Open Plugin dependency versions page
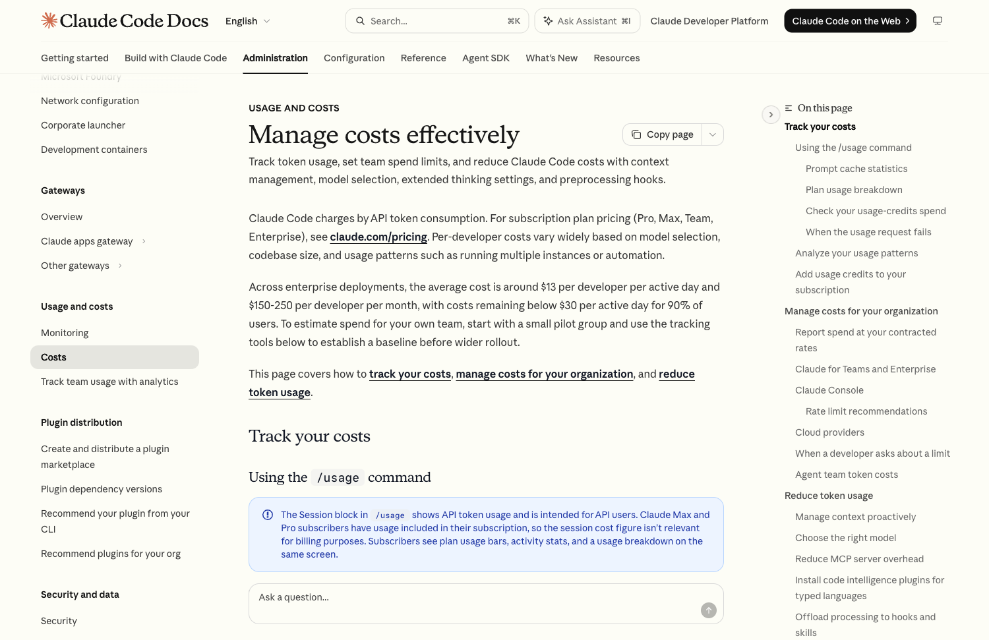 [x=102, y=489]
